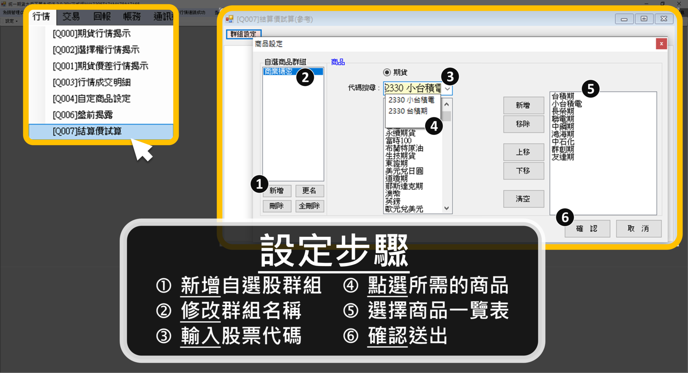Click 新增 under the group list
Image resolution: width=688 pixels, height=373 pixels.
tap(277, 191)
